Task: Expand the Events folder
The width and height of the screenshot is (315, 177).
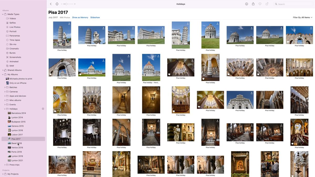Action: [4, 104]
